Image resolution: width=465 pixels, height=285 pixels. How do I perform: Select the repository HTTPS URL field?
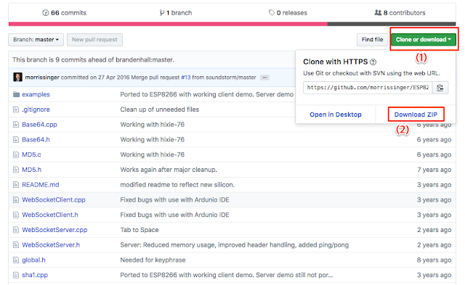(368, 88)
